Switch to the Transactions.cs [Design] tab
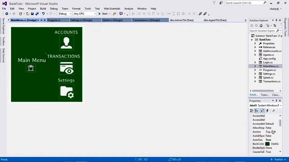Image resolution: width=289 pixels, height=162 pixels. tap(150, 20)
